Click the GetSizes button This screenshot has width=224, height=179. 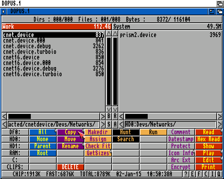click(98, 153)
